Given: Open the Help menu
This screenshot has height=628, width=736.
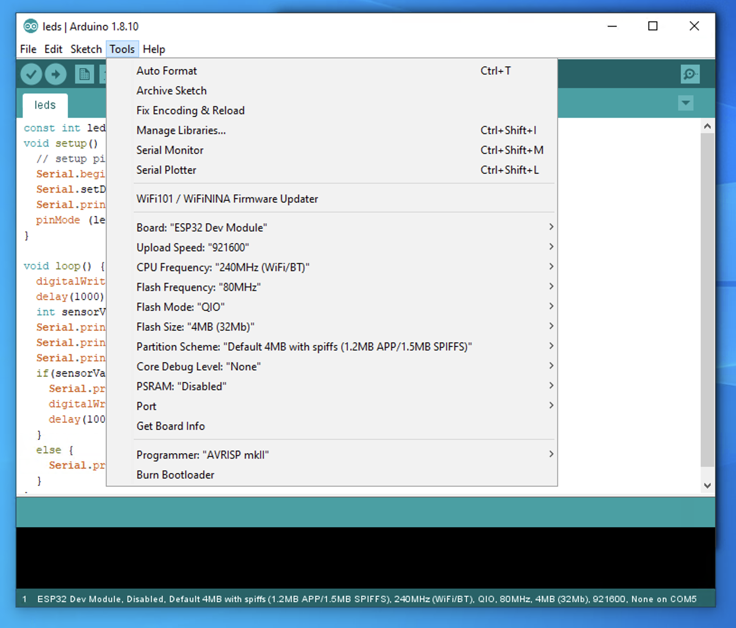Looking at the screenshot, I should (154, 49).
